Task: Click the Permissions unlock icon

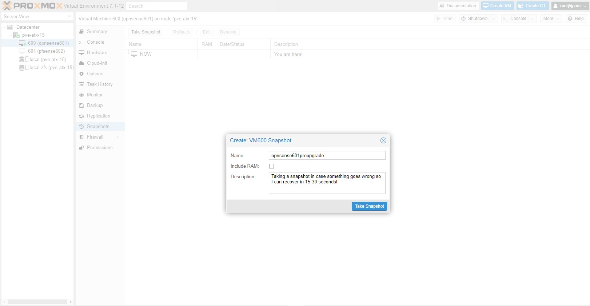Action: point(81,148)
